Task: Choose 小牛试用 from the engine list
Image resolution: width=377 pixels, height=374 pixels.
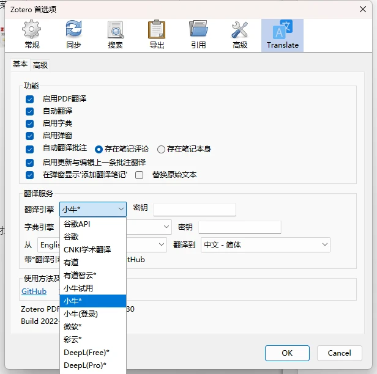Action: tap(93, 288)
